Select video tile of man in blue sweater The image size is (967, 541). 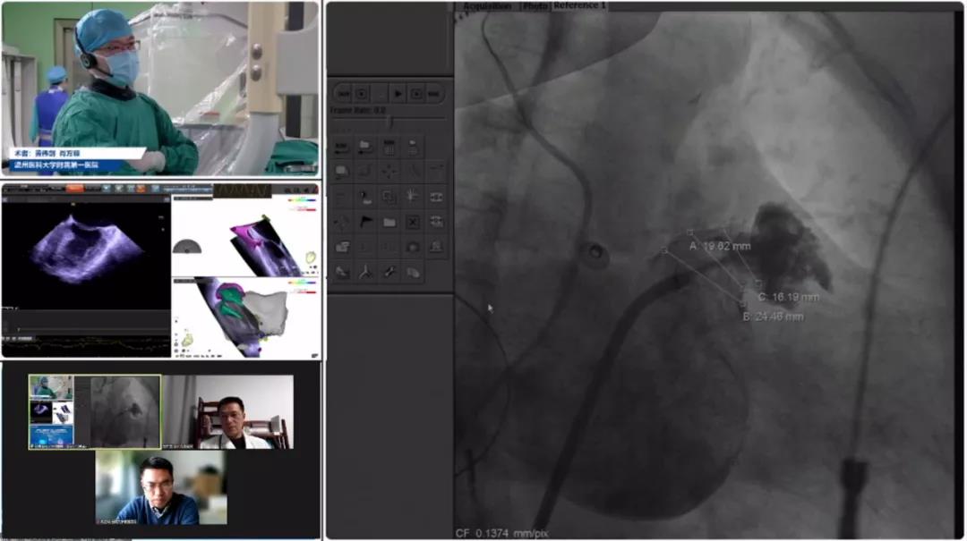tap(161, 487)
